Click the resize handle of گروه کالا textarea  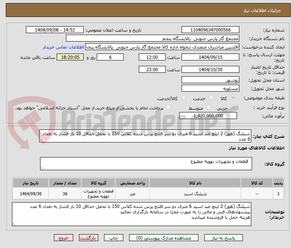click(42, 168)
